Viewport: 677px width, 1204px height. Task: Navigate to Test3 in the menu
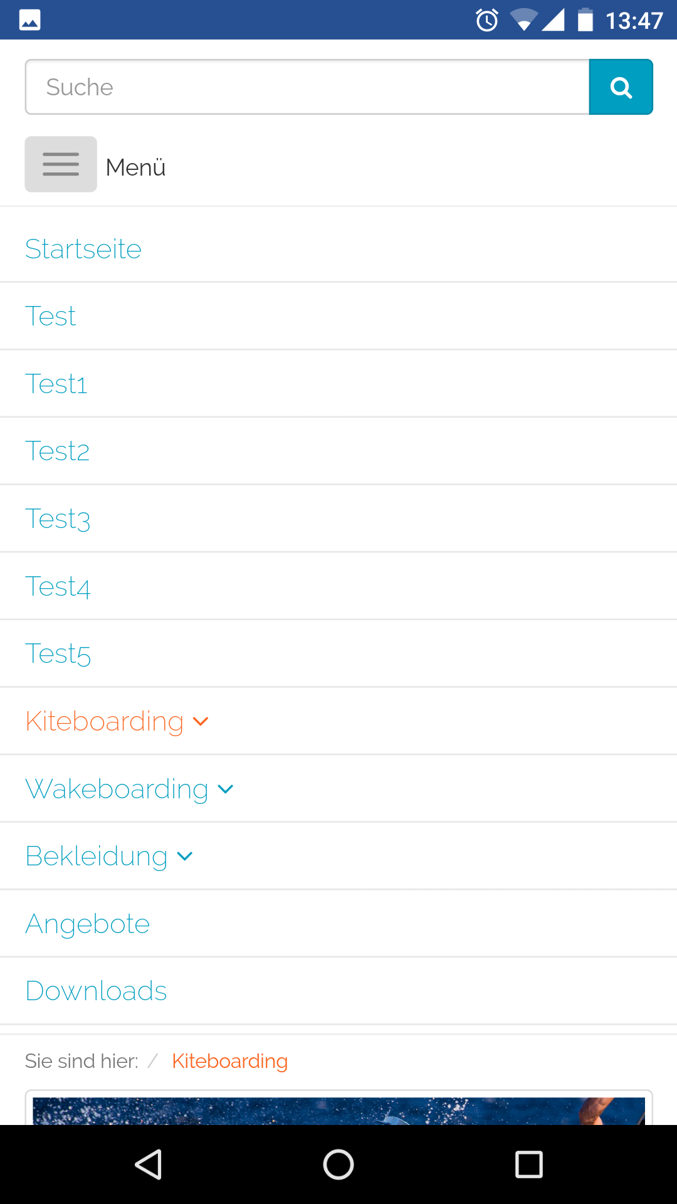[58, 519]
